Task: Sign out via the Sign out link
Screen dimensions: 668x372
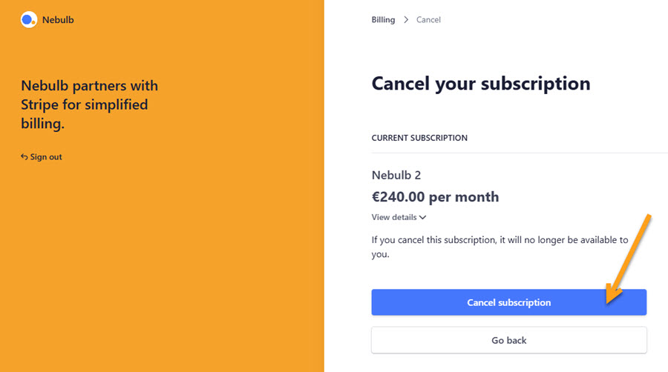Action: click(x=45, y=157)
